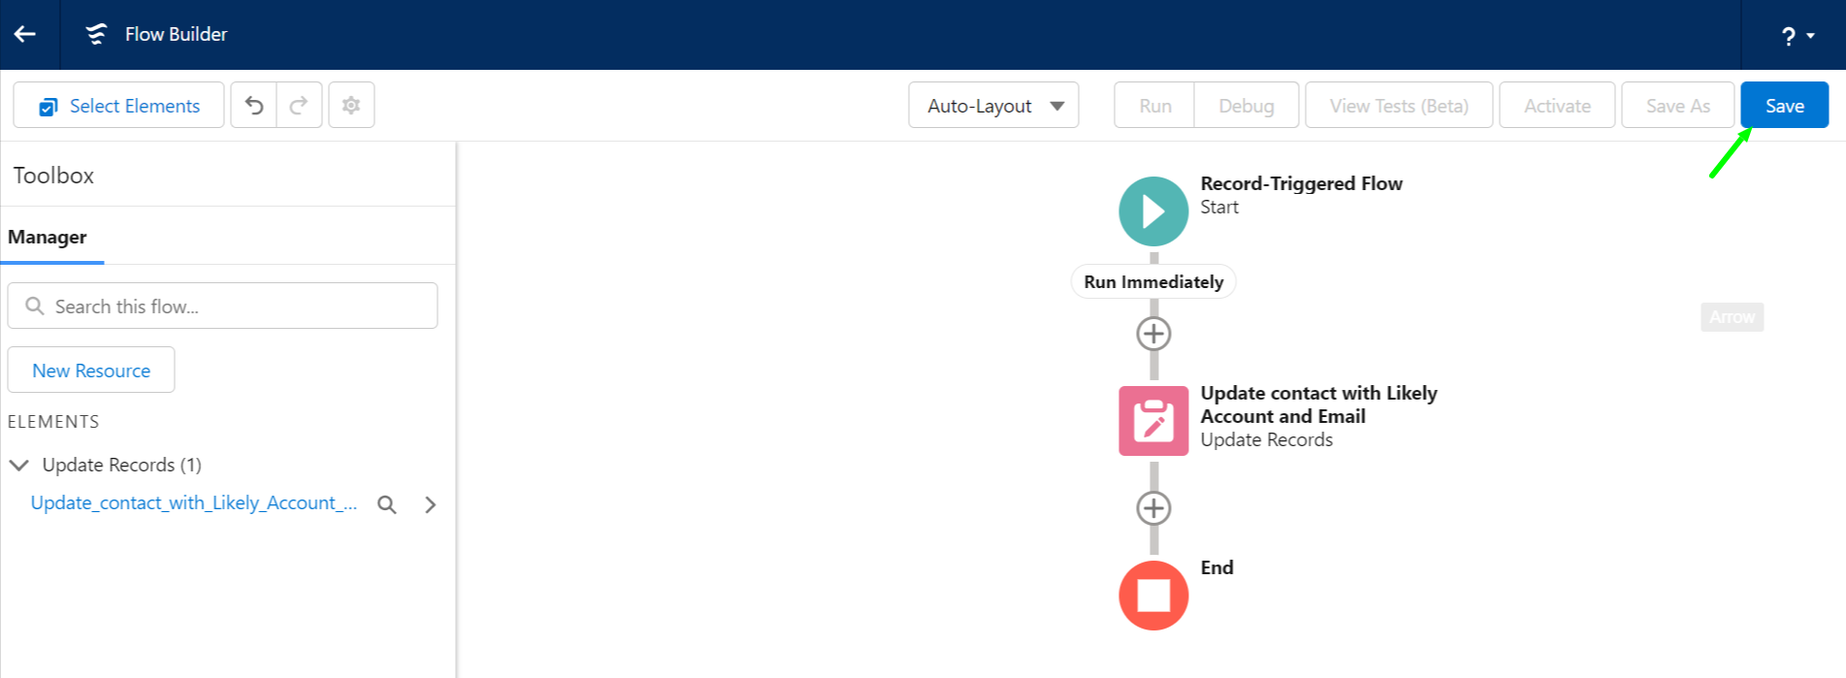
Task: Click the pink Update Records element icon
Action: click(1153, 421)
